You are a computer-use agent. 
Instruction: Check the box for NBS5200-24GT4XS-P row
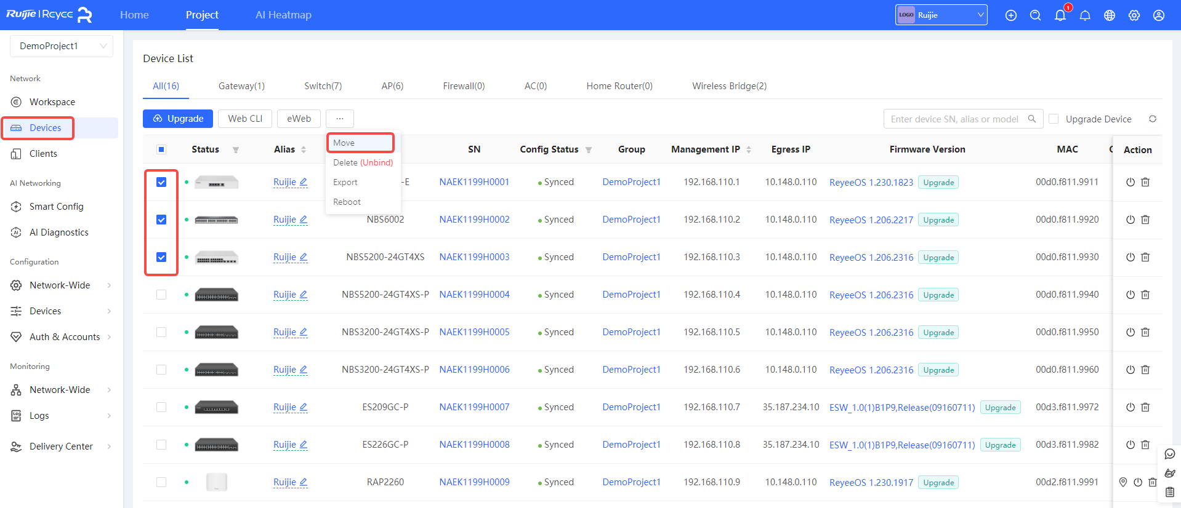(161, 295)
